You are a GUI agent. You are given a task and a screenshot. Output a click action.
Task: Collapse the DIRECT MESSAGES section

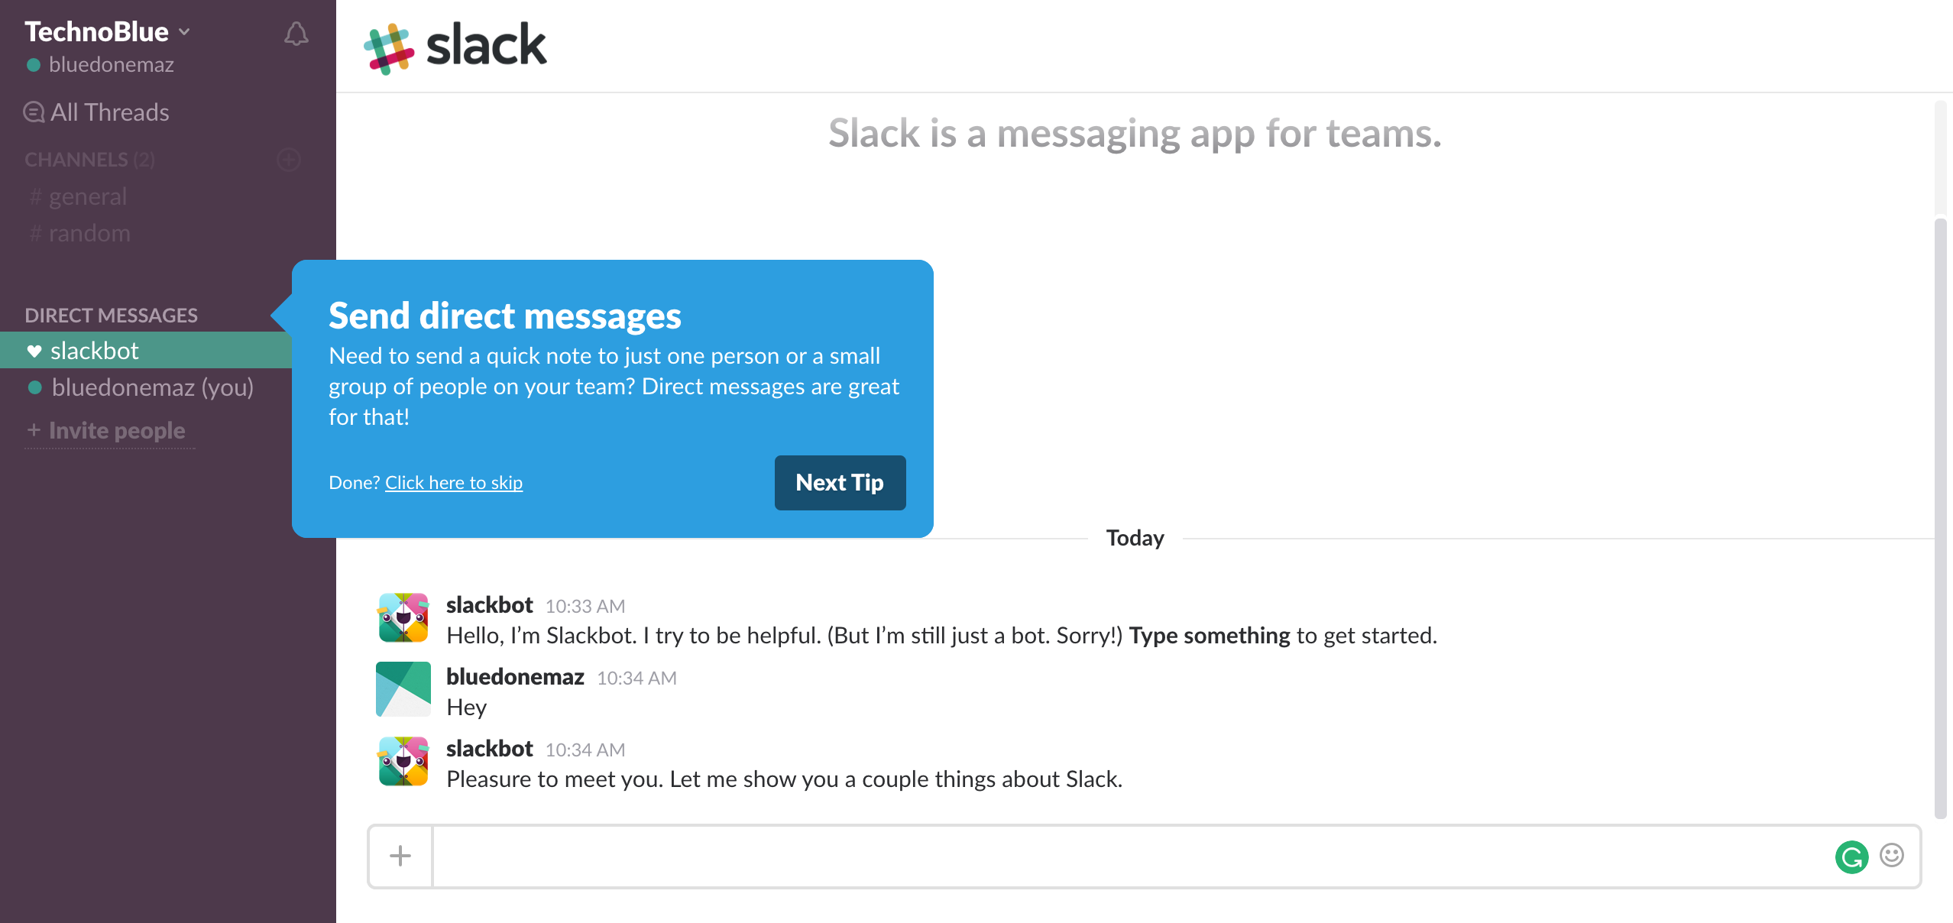coord(112,315)
